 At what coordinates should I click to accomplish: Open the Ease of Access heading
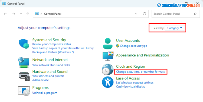click(x=128, y=78)
